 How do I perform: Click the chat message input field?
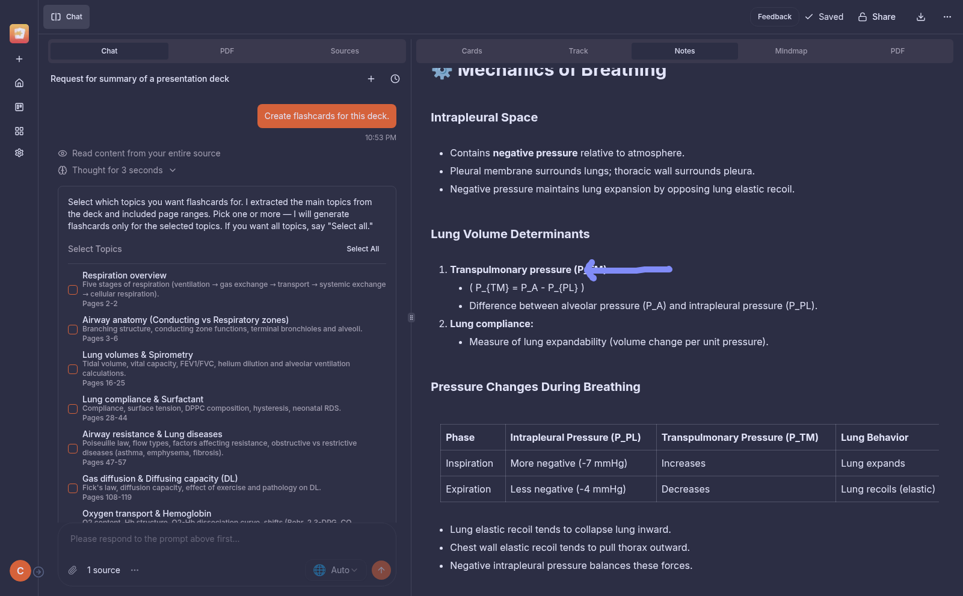coord(227,539)
